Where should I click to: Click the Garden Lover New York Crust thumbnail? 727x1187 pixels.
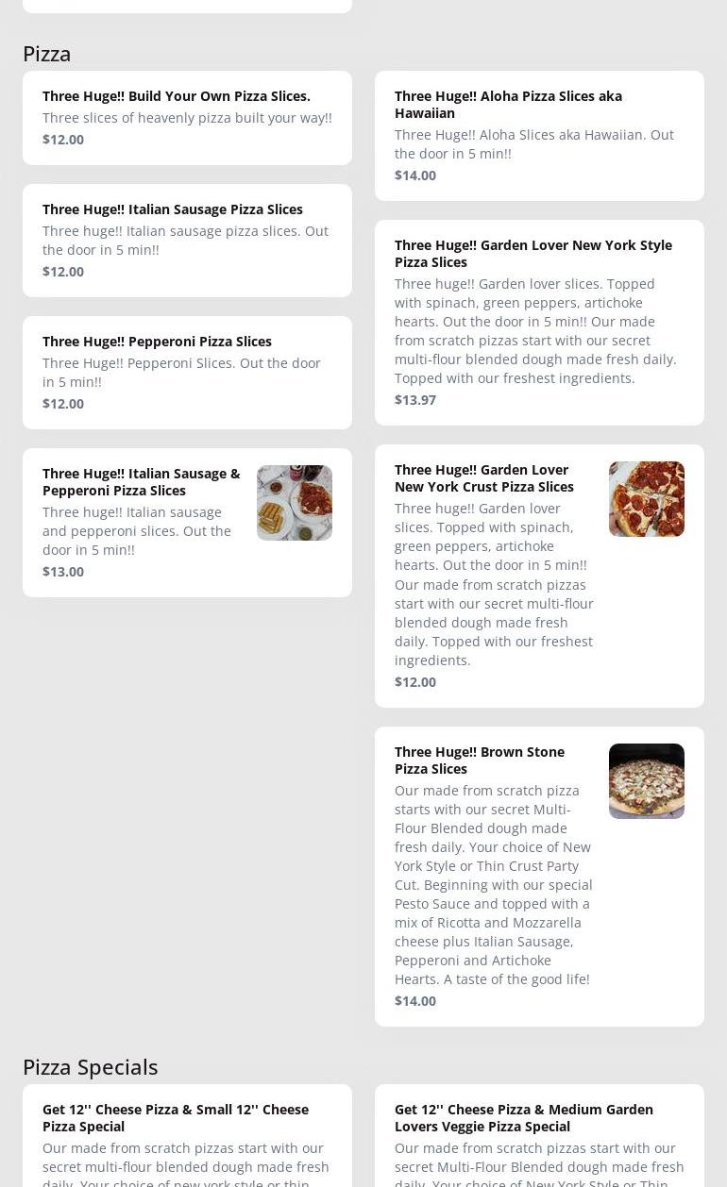click(646, 499)
